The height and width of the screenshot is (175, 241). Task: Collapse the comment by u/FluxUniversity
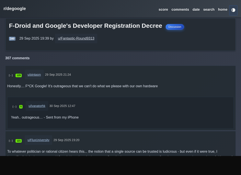11,141
